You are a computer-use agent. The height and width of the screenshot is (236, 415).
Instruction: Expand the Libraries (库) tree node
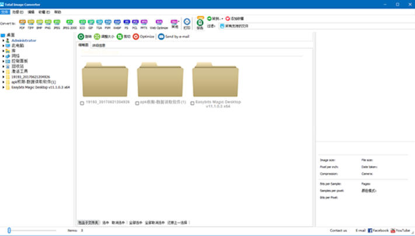click(x=3, y=51)
